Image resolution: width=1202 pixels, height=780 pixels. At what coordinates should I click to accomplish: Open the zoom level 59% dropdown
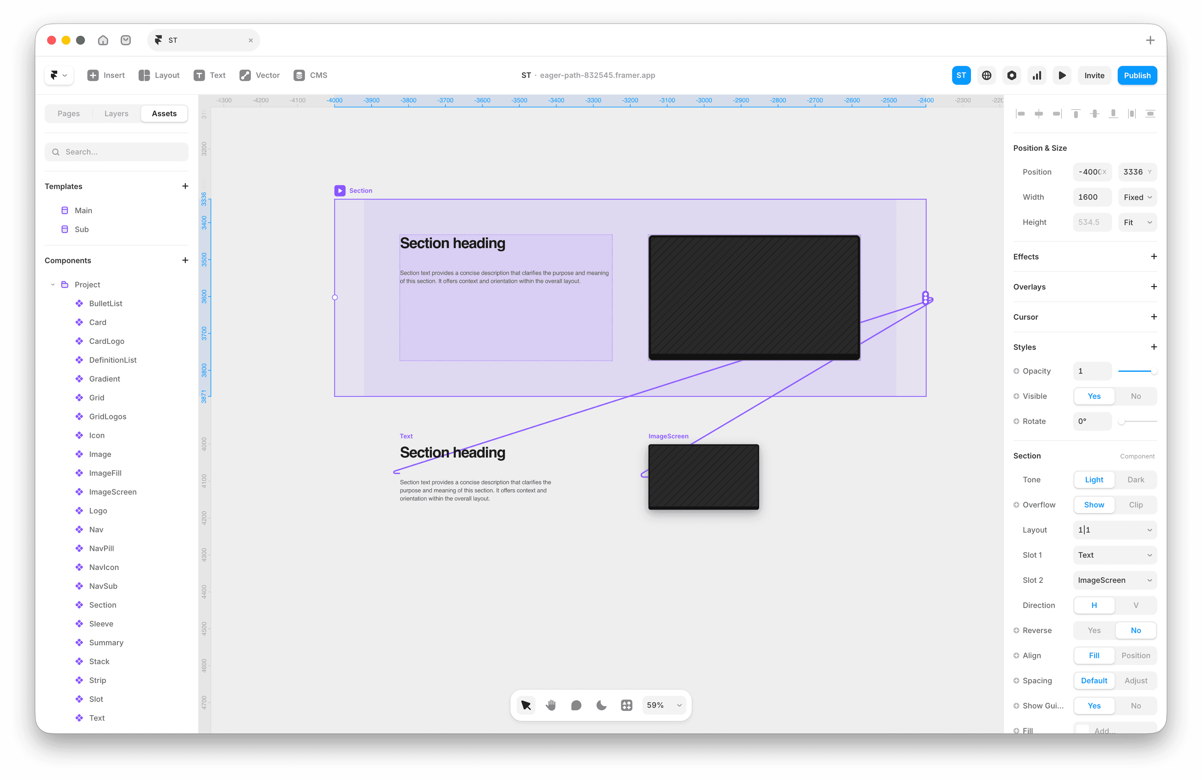(x=664, y=705)
